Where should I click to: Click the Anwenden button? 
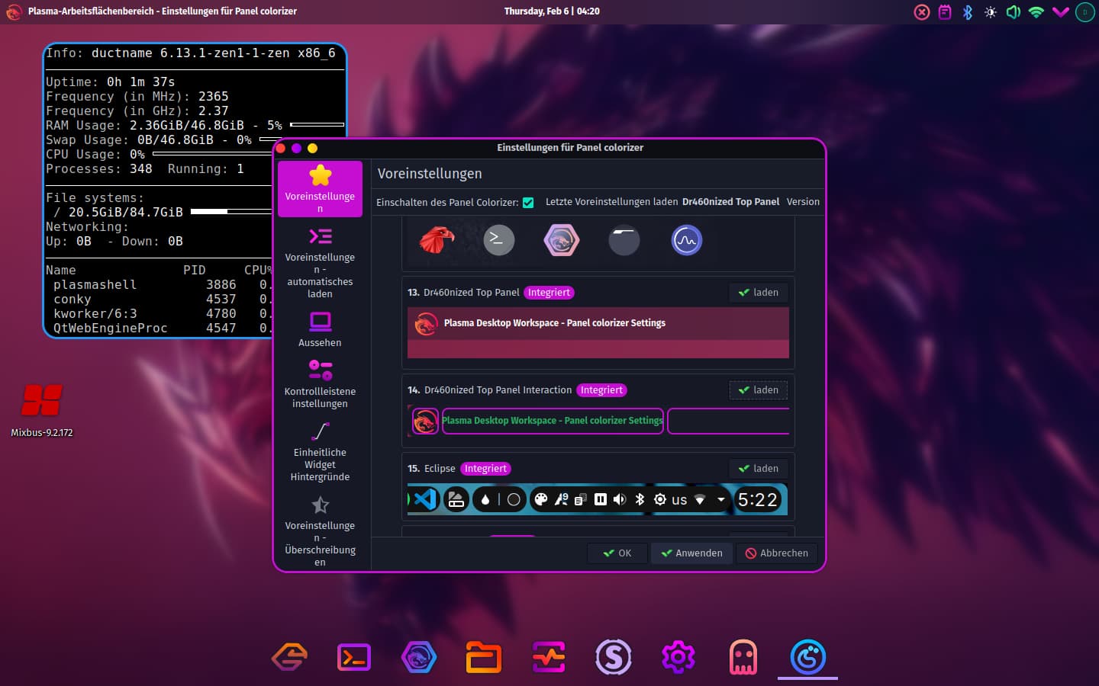point(691,553)
